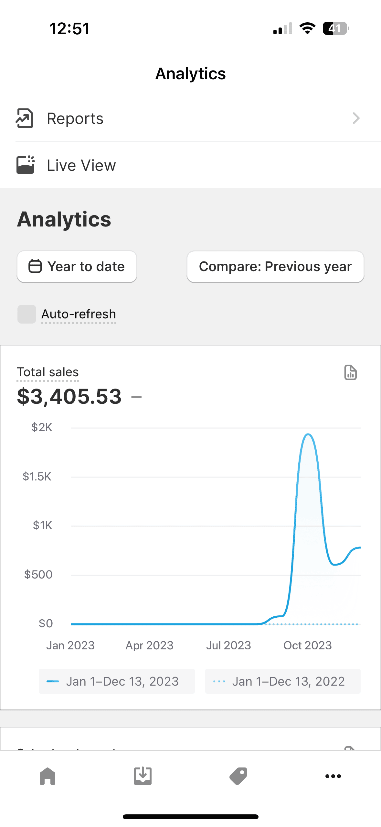Tap the Auto-refresh label
Screen dimensions: 381x827
(79, 314)
